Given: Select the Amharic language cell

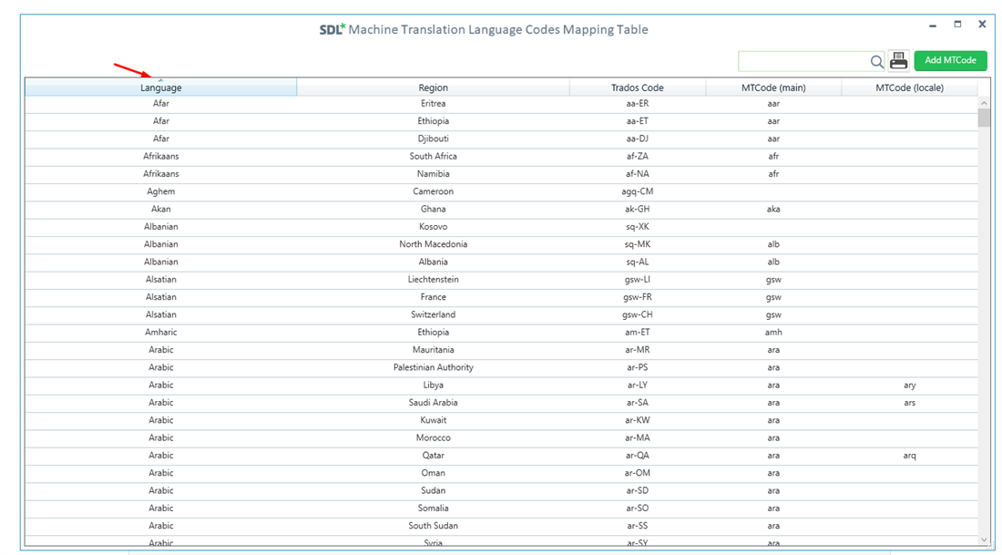Looking at the screenshot, I should click(x=161, y=333).
